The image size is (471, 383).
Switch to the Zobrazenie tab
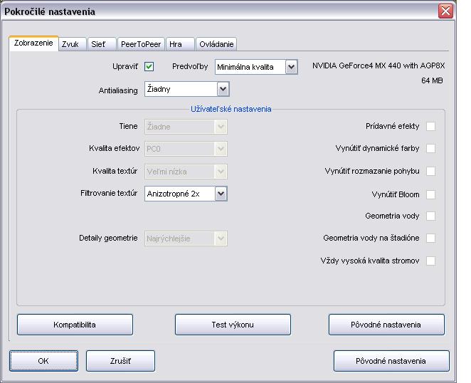(33, 43)
